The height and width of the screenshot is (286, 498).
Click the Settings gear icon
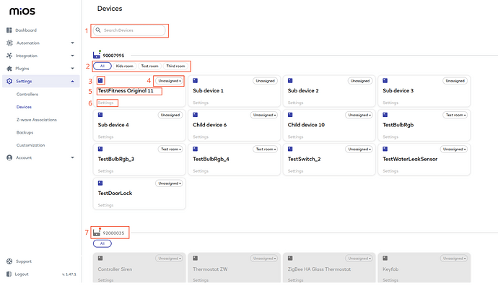click(x=9, y=81)
